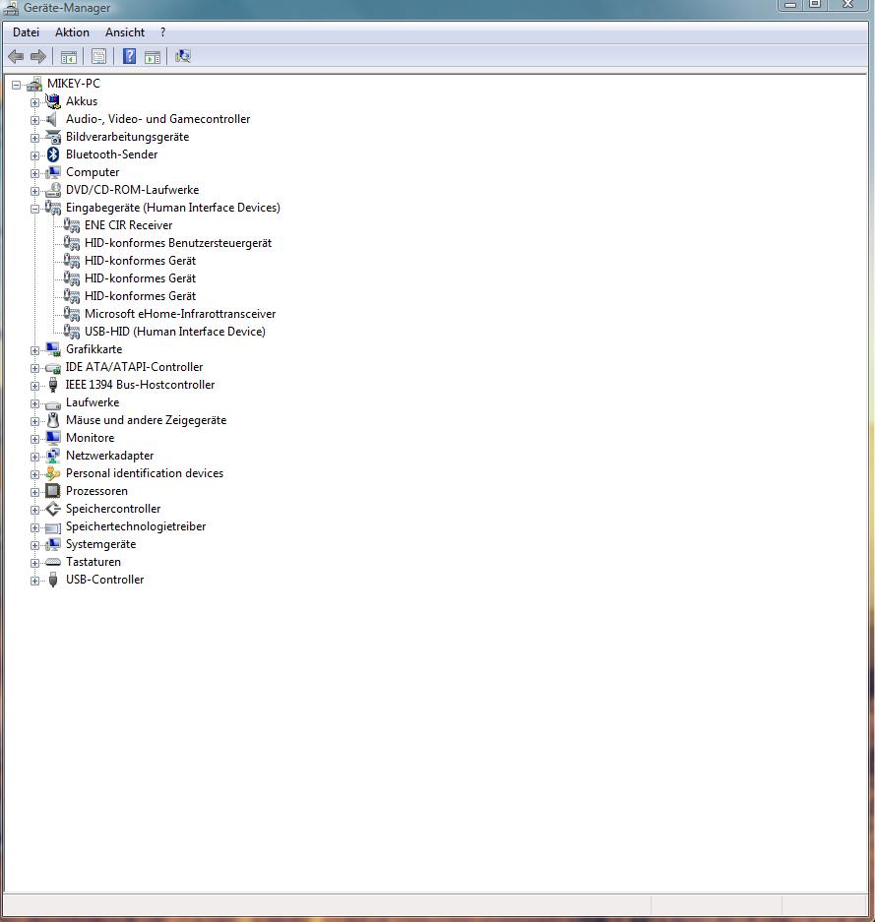The width and height of the screenshot is (875, 922).
Task: Open Properties toolbar icon
Action: click(98, 56)
